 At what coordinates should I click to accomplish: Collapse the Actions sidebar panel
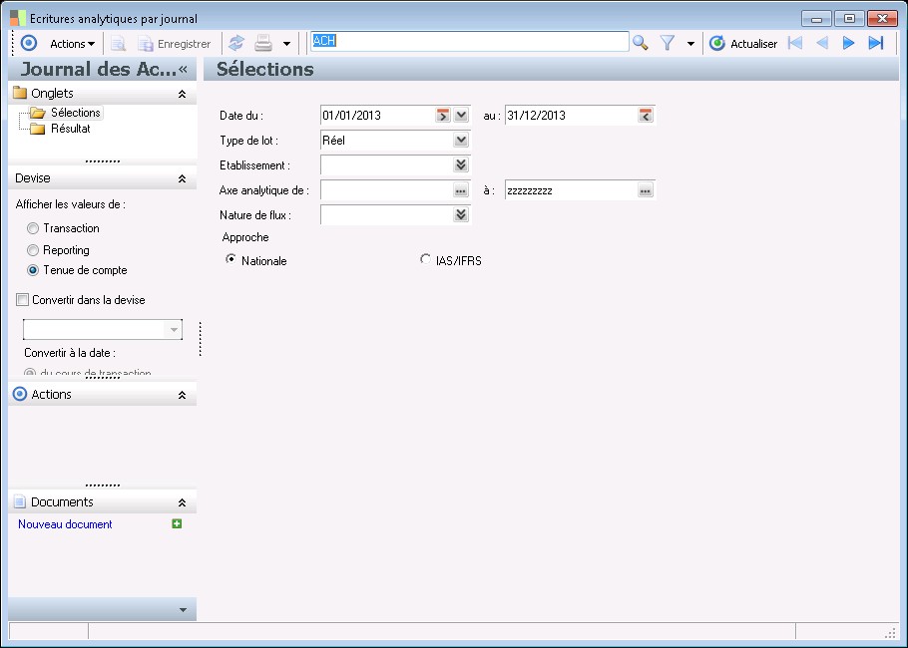click(x=182, y=395)
